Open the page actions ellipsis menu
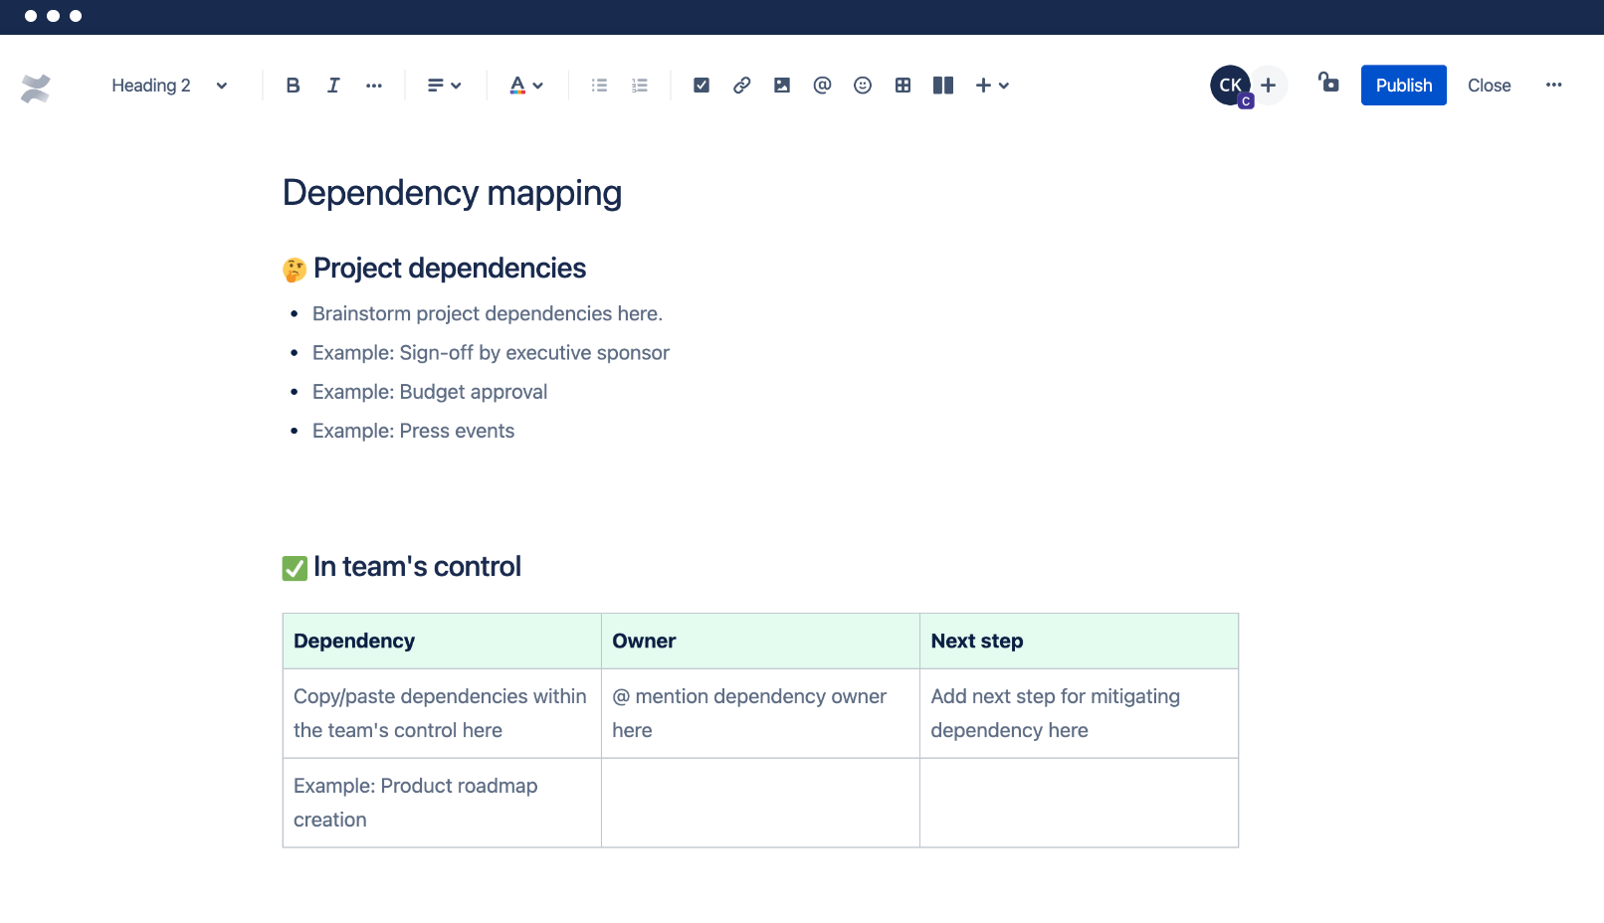 coord(1554,86)
